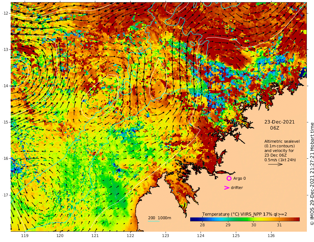Click the colorbar tick label '31'
Screen dimensions: 314x242
pos(279,225)
